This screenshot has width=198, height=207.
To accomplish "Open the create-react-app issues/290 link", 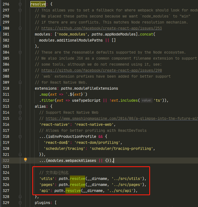I will point(102,70).
